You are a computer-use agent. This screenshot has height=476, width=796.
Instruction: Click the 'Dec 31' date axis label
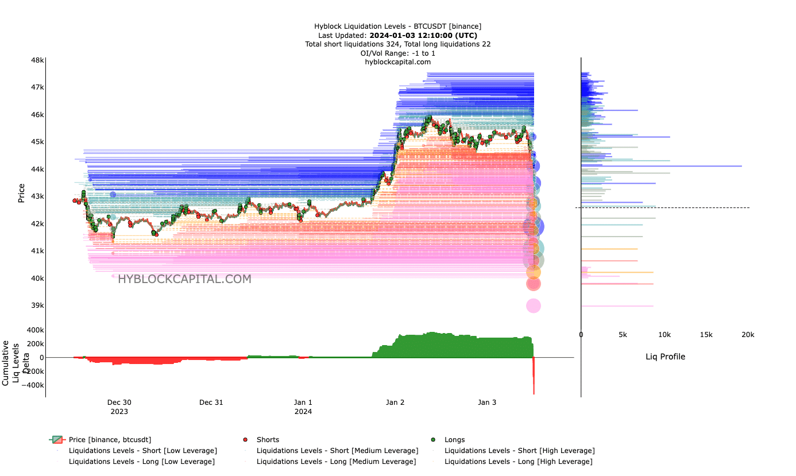(x=211, y=403)
